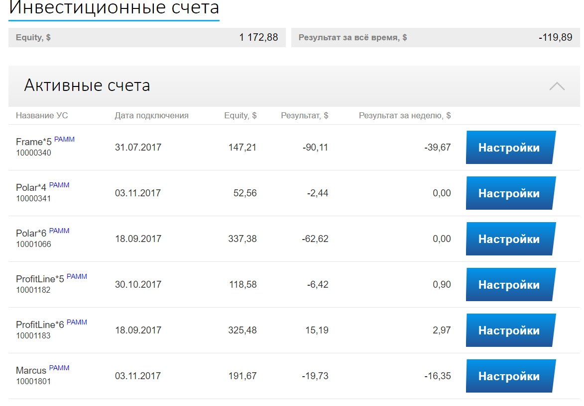The image size is (584, 406).
Task: Click the PAMM link beside Marcus
Action: pyautogui.click(x=59, y=368)
